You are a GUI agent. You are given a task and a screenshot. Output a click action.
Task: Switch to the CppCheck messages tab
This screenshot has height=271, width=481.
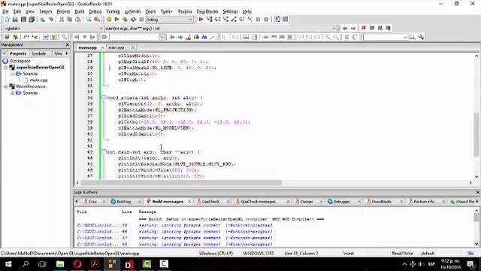pyautogui.click(x=258, y=202)
